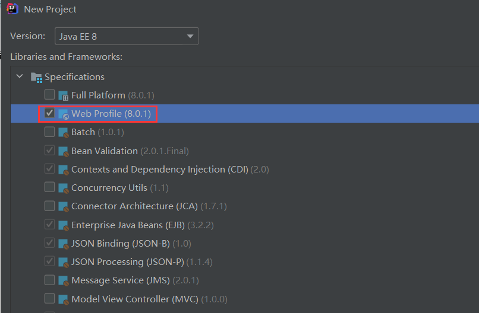The height and width of the screenshot is (313, 479).
Task: Select the JSON Processing (JSON-P) item
Action: 128,261
